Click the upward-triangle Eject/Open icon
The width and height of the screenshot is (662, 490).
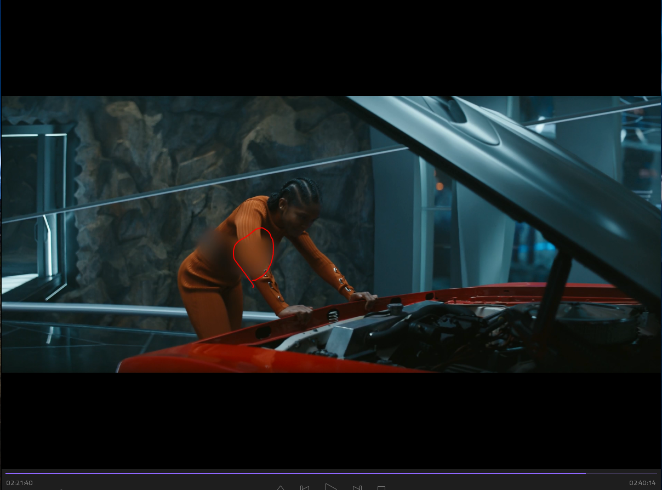click(x=280, y=487)
